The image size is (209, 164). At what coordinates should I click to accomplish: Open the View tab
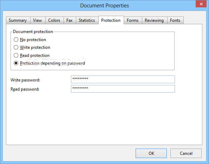tap(38, 20)
